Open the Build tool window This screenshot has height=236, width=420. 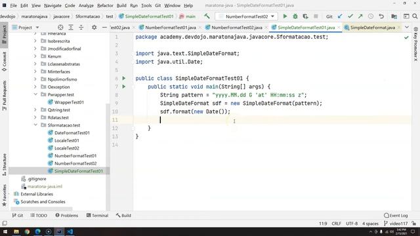click(x=123, y=216)
